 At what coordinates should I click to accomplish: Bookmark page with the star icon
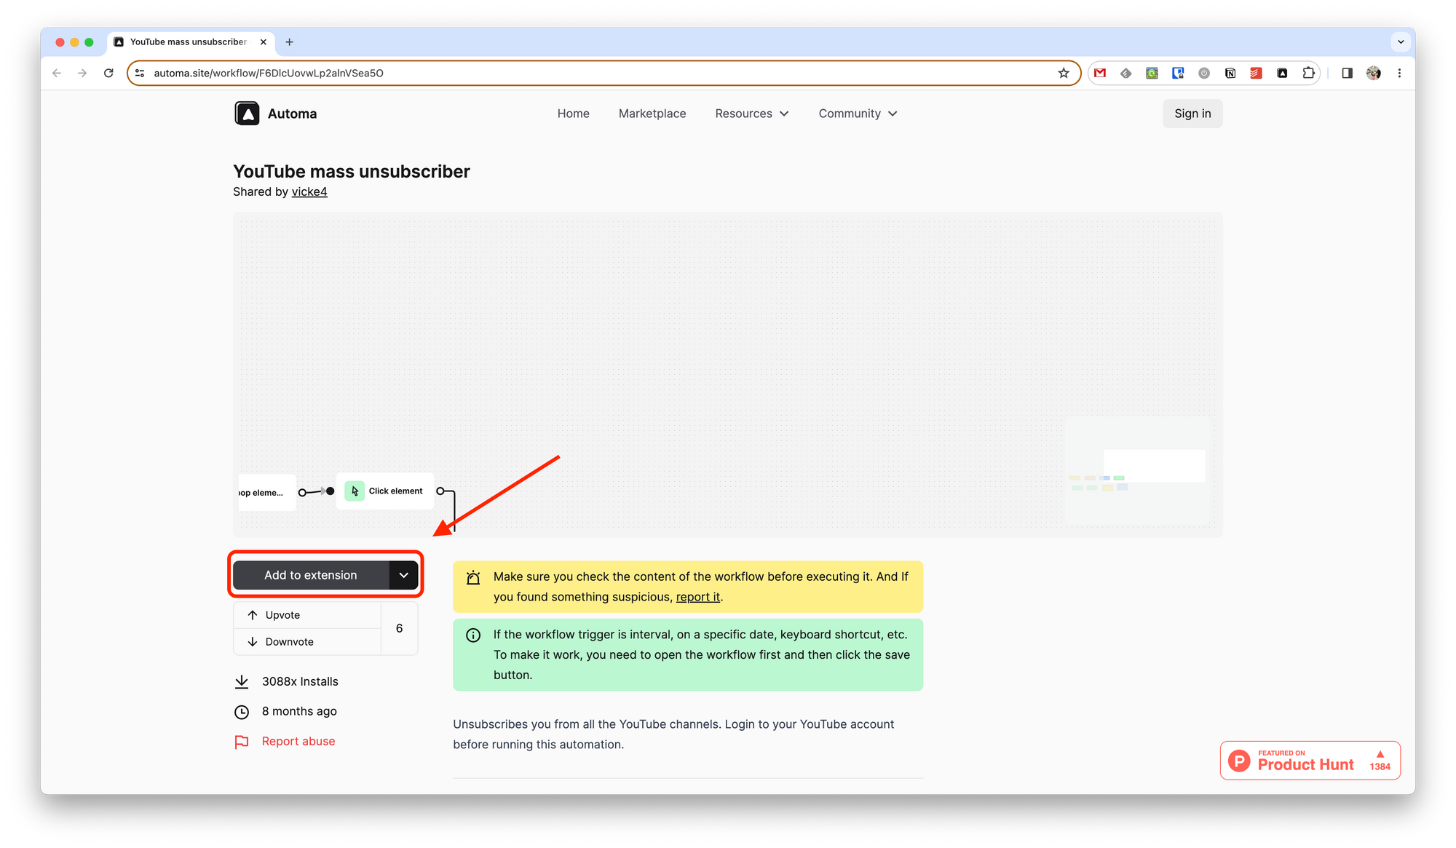click(x=1064, y=73)
